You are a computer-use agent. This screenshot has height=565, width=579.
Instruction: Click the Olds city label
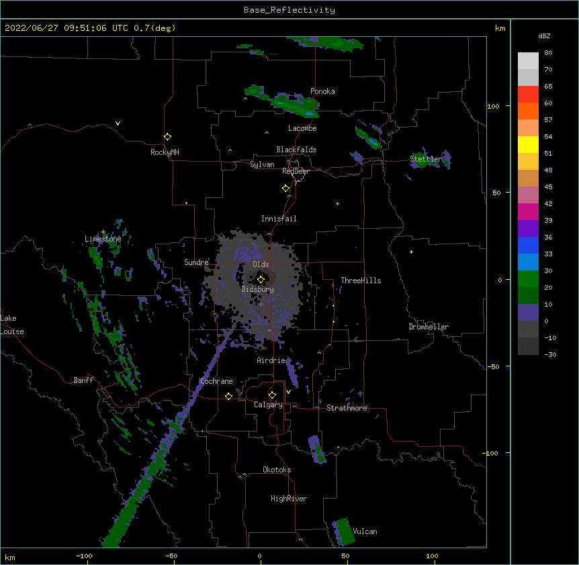[x=261, y=264]
